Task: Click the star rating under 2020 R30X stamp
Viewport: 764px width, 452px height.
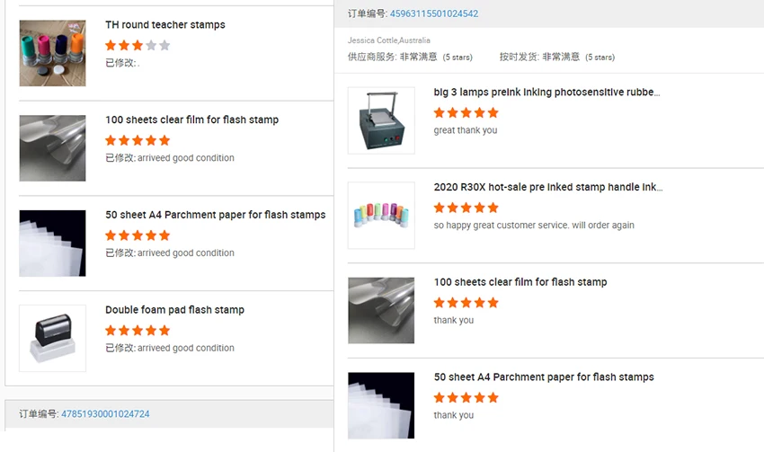Action: (466, 208)
